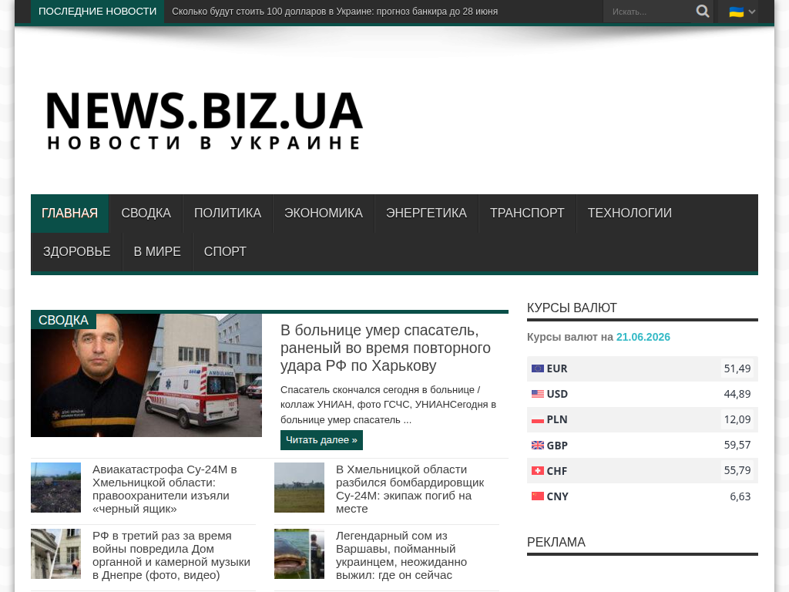The width and height of the screenshot is (789, 592).
Task: Click the PLN flag icon
Action: (537, 420)
